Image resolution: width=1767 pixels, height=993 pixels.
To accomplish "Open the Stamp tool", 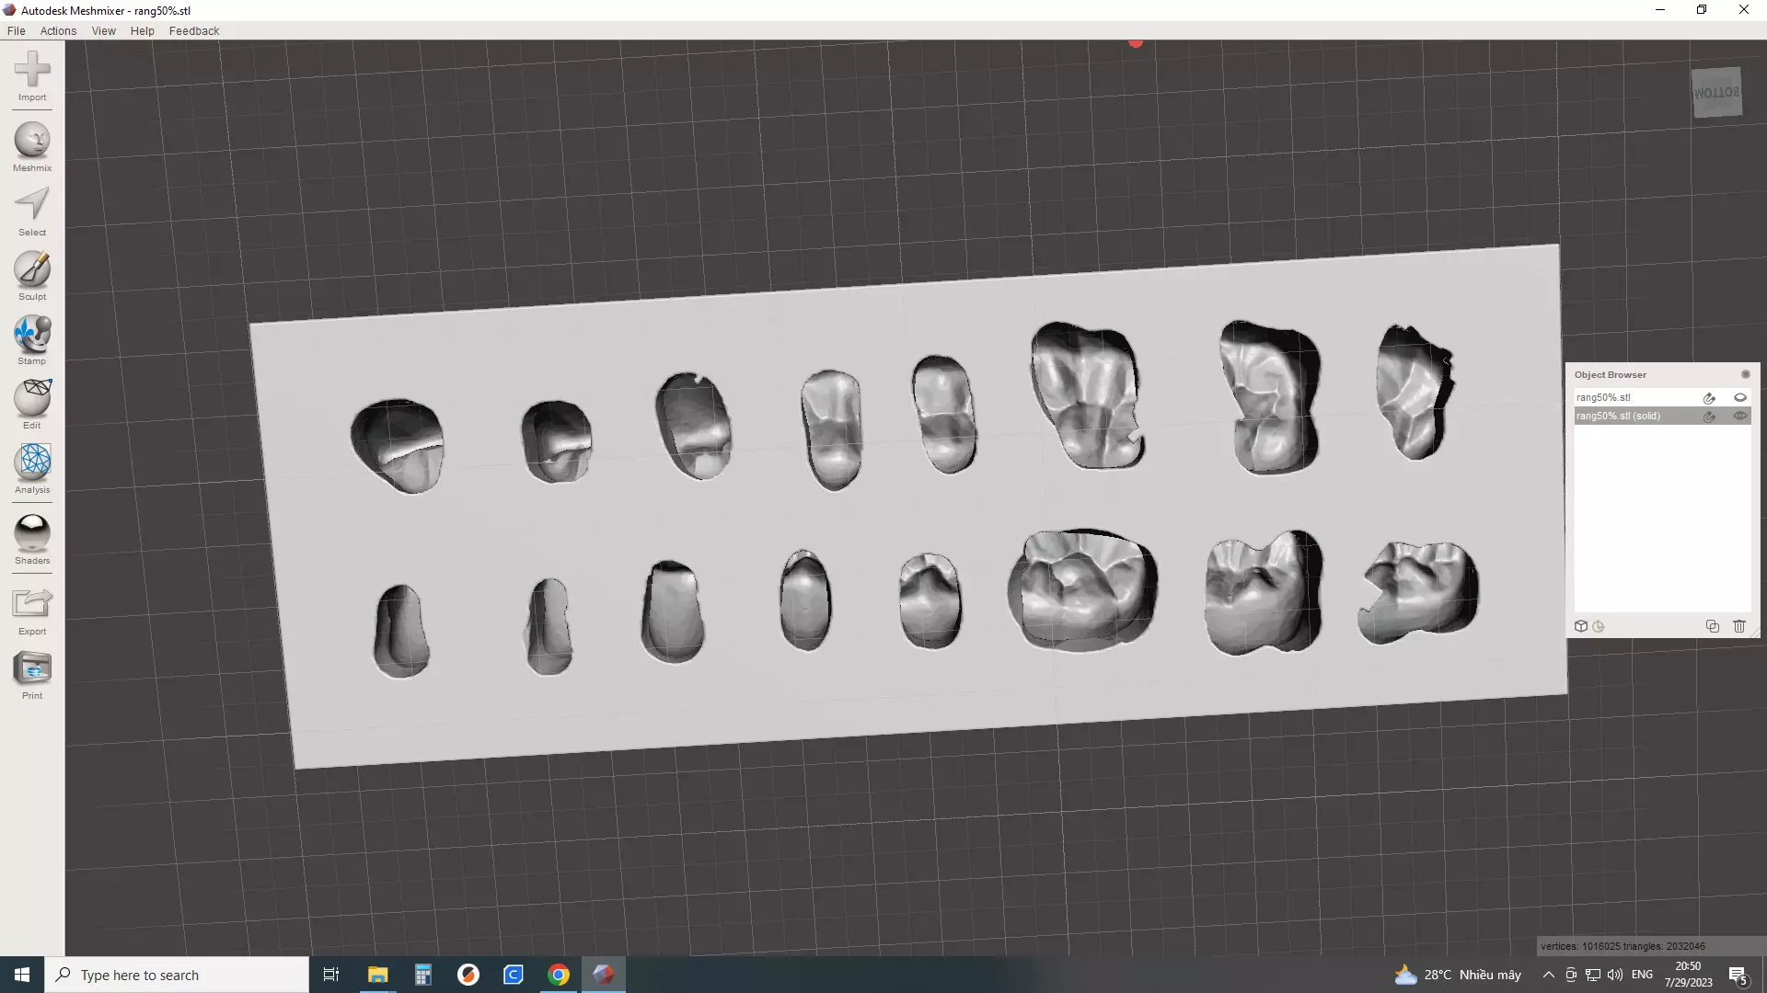I will coord(32,337).
